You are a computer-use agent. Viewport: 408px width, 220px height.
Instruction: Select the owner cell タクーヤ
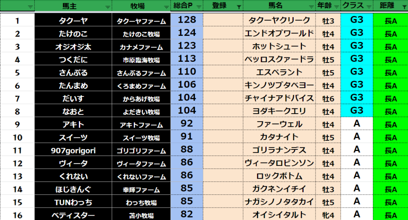73,21
